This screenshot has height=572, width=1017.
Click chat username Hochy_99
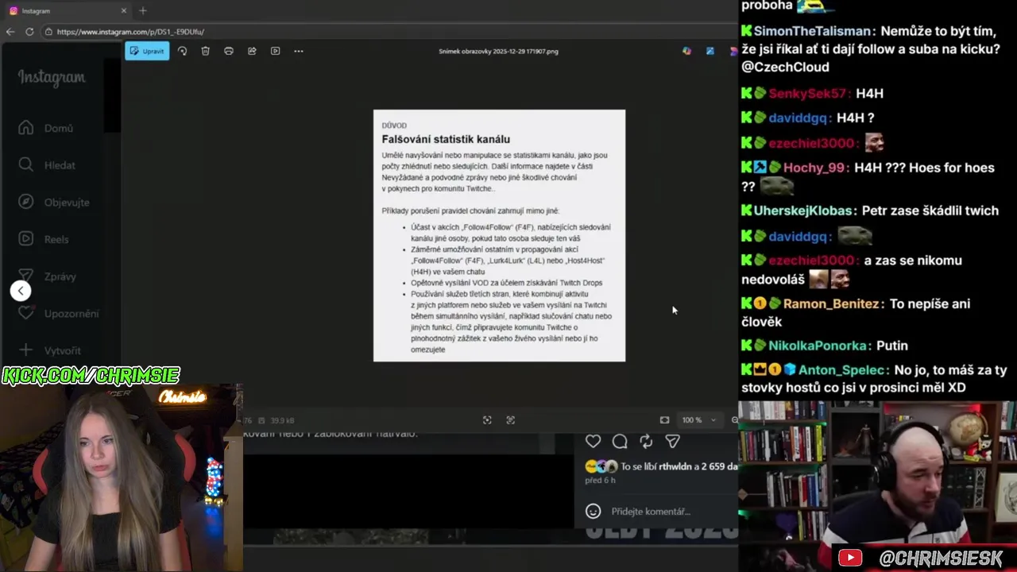coord(815,168)
